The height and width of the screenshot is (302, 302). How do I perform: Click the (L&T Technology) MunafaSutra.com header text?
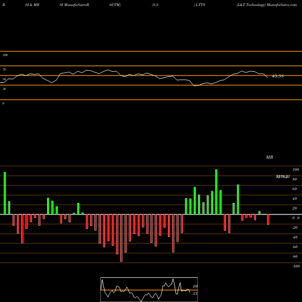(266, 5)
